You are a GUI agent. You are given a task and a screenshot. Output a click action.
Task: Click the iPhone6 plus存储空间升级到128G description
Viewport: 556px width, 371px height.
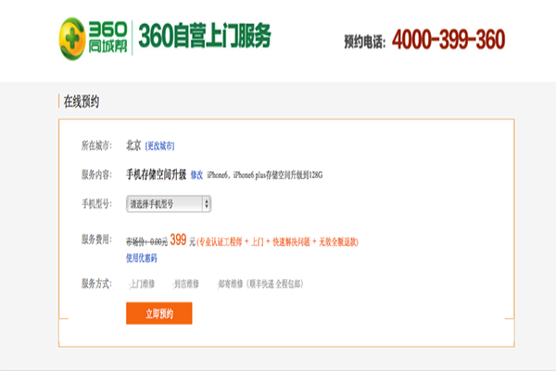pos(265,174)
